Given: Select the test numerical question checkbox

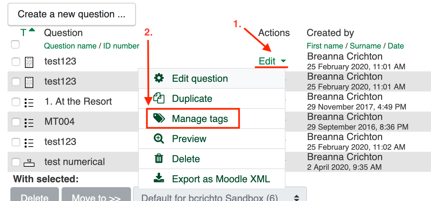Looking at the screenshot, I should tap(16, 162).
